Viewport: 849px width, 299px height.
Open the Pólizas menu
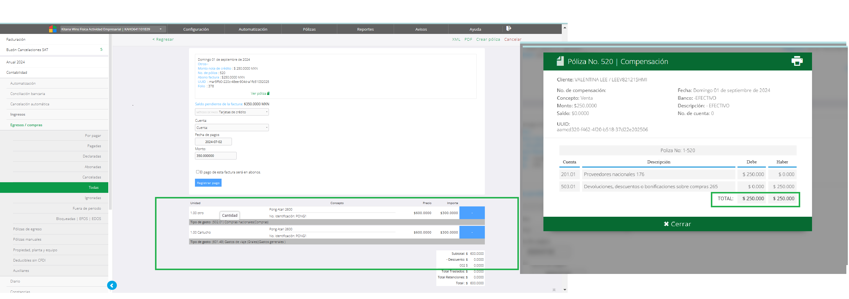tap(309, 29)
